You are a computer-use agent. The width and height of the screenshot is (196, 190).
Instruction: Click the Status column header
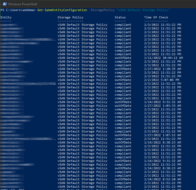(120, 18)
